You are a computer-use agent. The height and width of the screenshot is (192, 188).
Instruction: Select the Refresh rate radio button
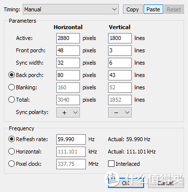coord(11,139)
